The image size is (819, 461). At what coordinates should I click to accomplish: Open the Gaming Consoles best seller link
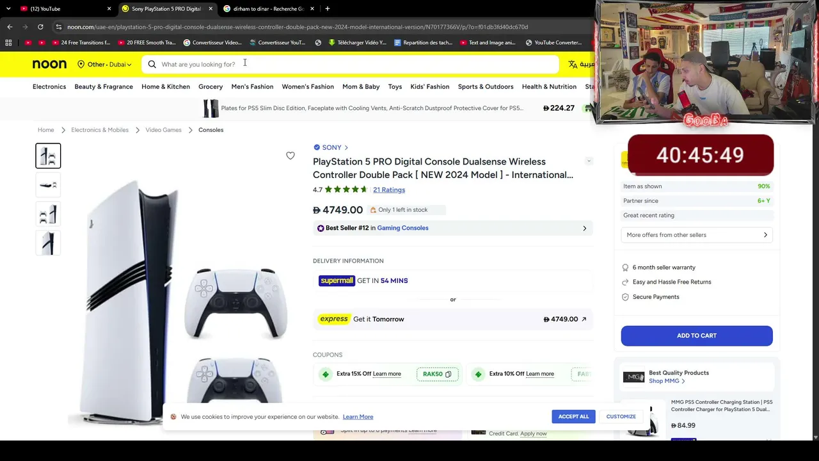coord(402,228)
